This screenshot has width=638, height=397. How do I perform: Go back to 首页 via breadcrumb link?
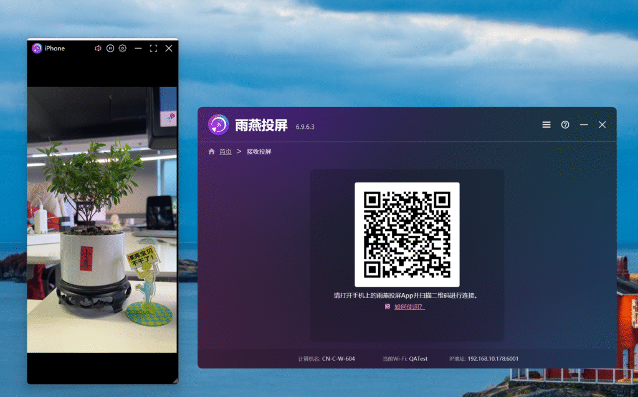[x=226, y=152]
